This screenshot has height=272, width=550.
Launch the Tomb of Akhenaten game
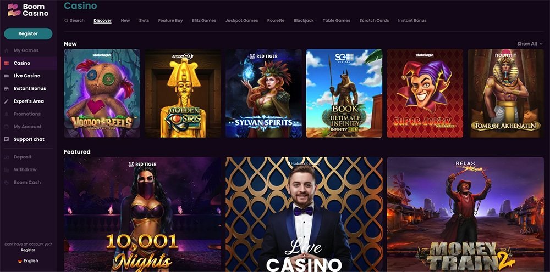click(x=505, y=93)
